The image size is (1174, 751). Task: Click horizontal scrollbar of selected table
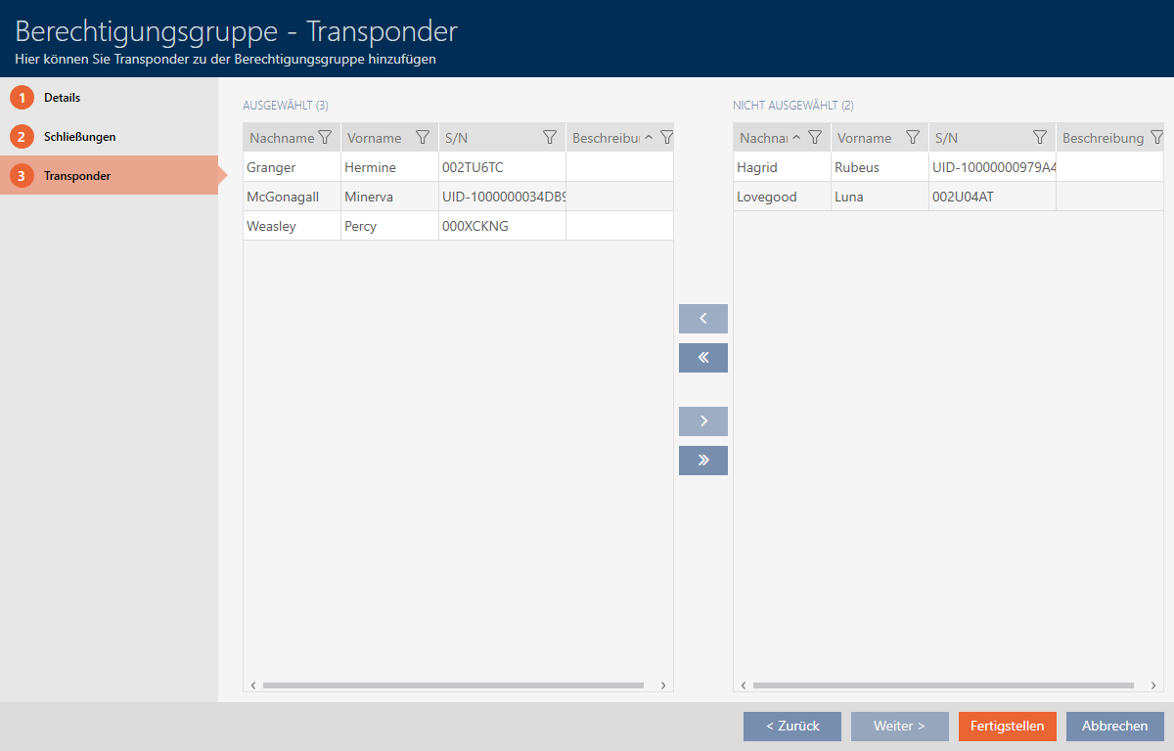pos(453,685)
